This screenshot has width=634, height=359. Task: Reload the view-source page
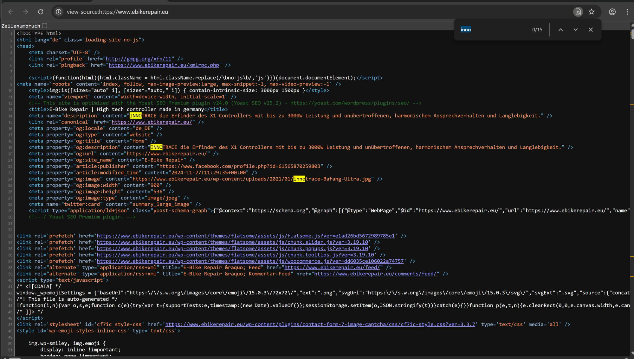(41, 12)
